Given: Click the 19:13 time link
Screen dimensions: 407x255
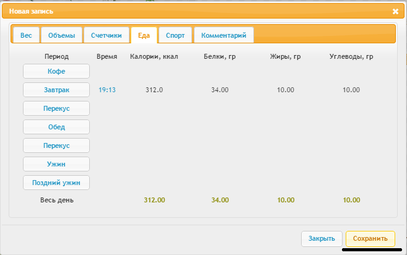Looking at the screenshot, I should [x=107, y=90].
